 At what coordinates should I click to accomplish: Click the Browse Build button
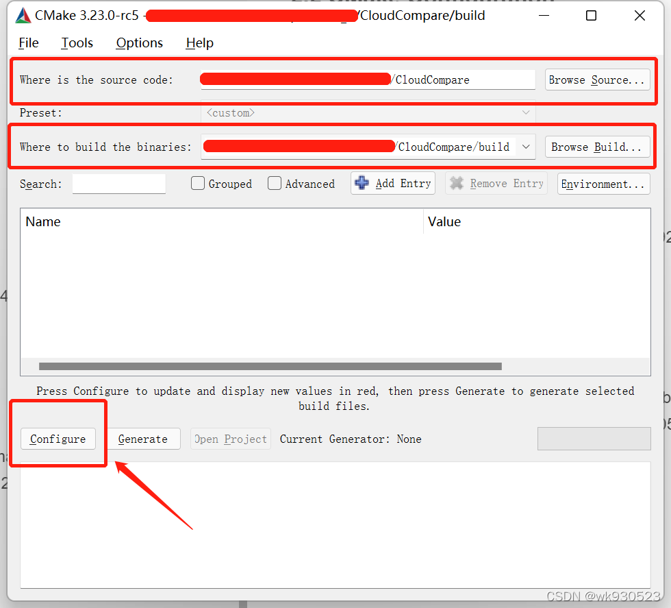point(597,147)
